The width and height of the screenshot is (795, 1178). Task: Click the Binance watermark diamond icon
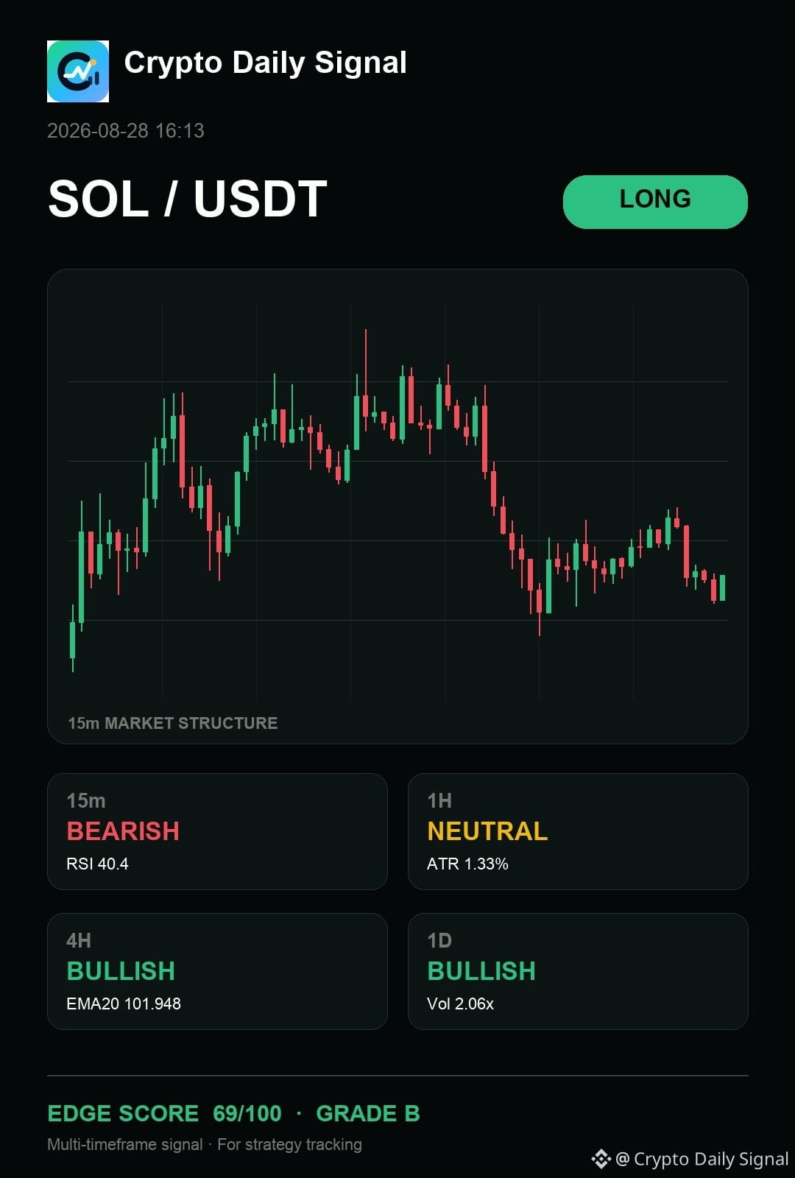coord(601,1159)
